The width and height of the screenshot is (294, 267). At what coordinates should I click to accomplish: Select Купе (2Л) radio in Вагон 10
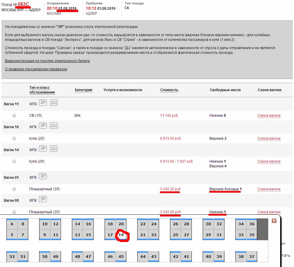pyautogui.click(x=14, y=138)
